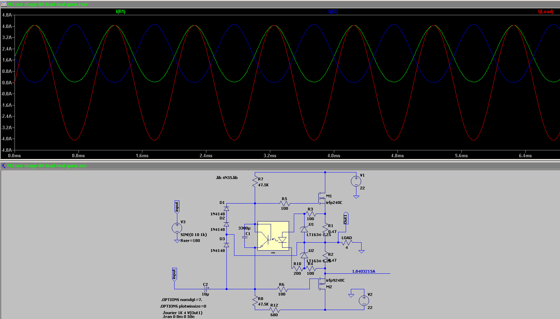Select diode D3 symbol
This screenshot has width=560, height=319.
click(x=226, y=245)
